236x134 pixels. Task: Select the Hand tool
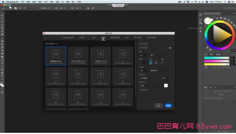click(2, 73)
